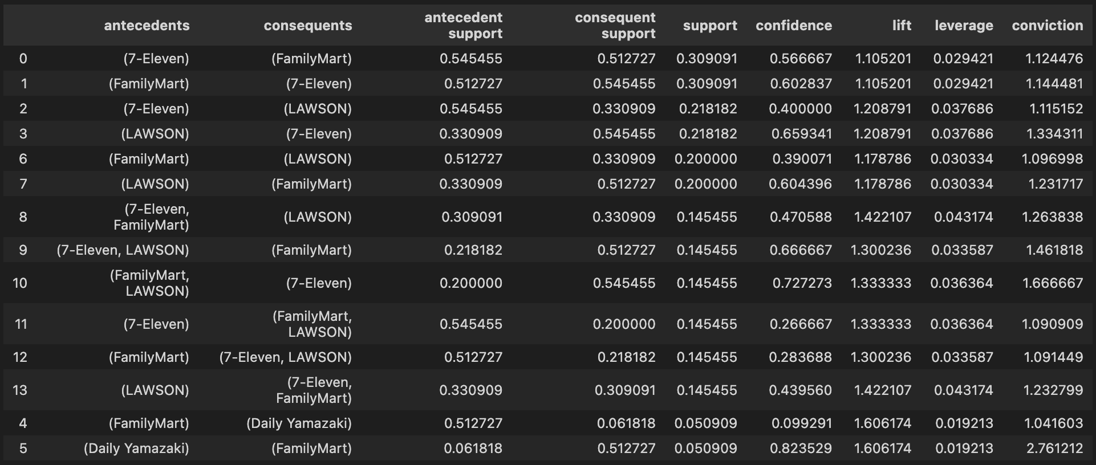The width and height of the screenshot is (1096, 465).
Task: Click the conviction column header
Action: (x=1047, y=26)
